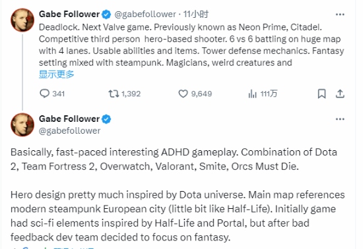
Task: Open replies via the comment icon
Action: (x=44, y=94)
